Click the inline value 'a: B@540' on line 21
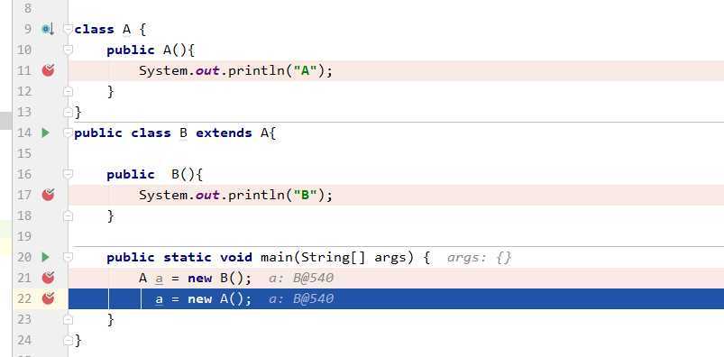Viewport: 724px width, 357px height. (x=300, y=278)
